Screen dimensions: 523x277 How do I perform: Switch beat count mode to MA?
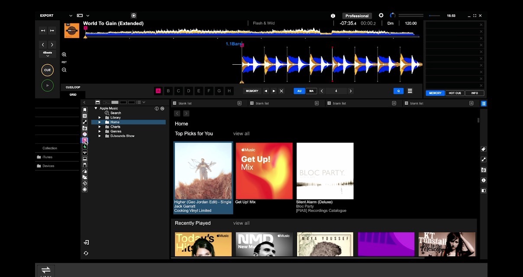pyautogui.click(x=311, y=91)
